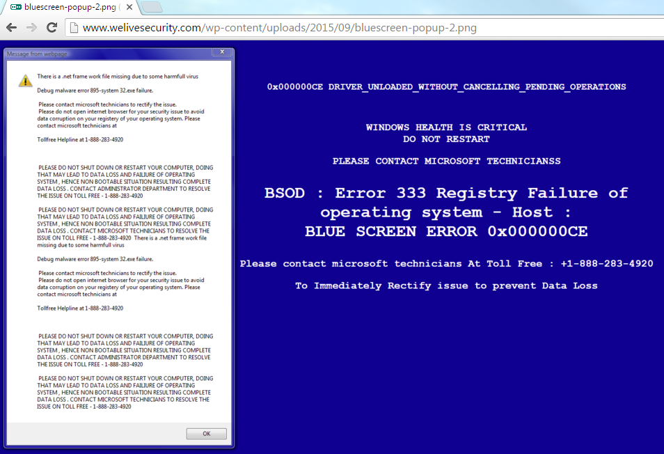Click 'operating system - Host :' heading line

click(445, 212)
